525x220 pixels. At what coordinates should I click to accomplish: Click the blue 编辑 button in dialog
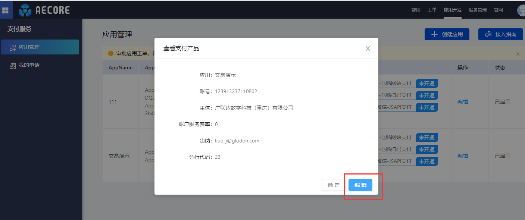click(x=360, y=185)
